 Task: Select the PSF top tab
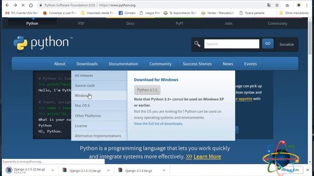(81, 23)
